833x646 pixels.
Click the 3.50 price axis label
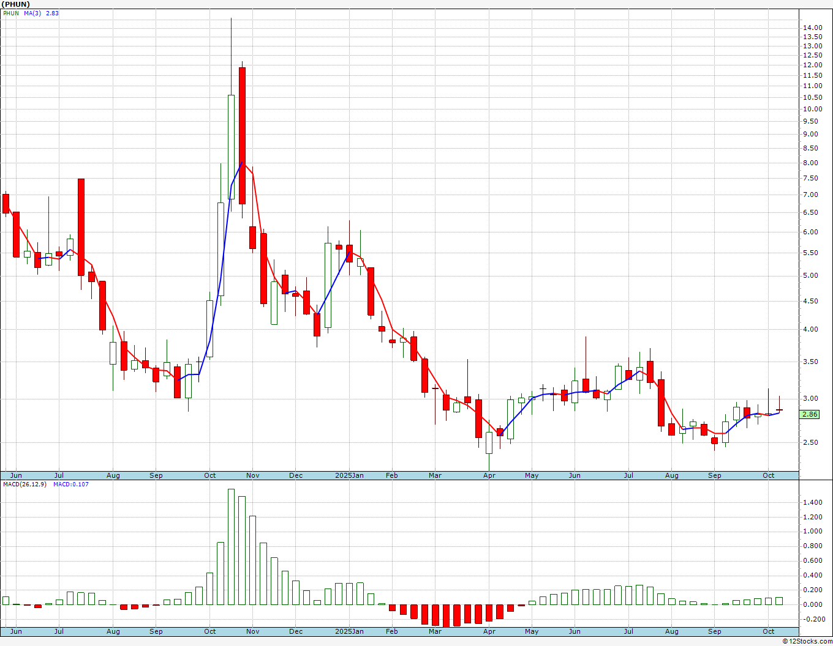[x=811, y=362]
